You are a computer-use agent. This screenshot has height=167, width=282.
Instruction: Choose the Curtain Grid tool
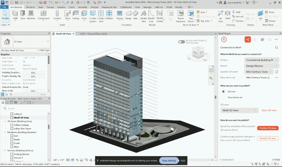click(x=101, y=16)
